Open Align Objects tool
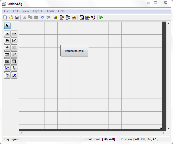Screen dimensions: 173x144 pos(56,17)
